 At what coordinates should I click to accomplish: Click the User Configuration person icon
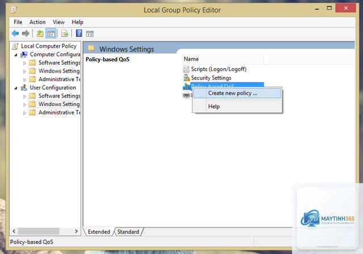(24, 88)
